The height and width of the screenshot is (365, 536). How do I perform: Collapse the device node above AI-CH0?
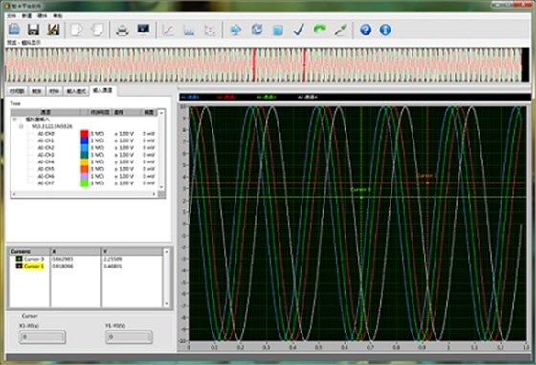pos(21,126)
